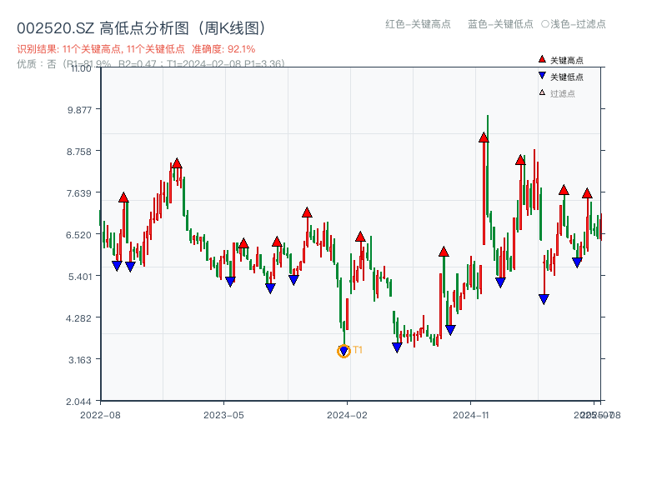Click the chart title 002520.SZ 高低点分析图

tap(142, 28)
